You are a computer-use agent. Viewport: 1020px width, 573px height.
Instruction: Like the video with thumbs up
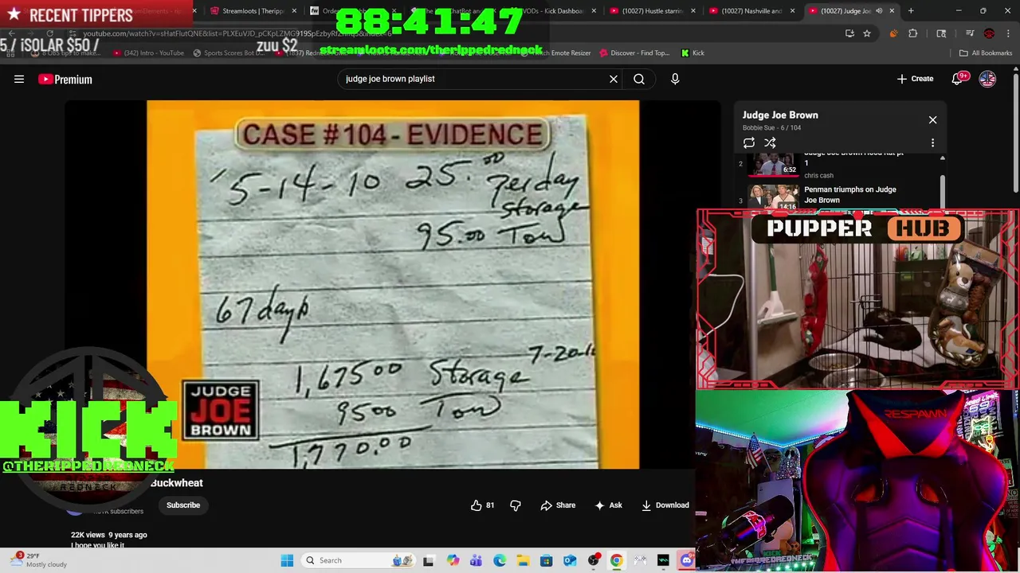(482, 505)
